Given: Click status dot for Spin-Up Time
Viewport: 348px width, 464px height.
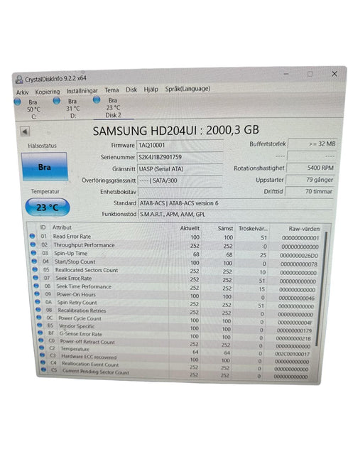Looking at the screenshot, I should pyautogui.click(x=33, y=253).
